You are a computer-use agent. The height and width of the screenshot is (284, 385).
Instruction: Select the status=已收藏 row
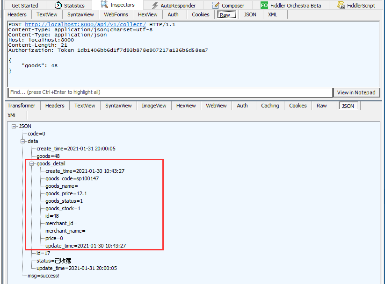point(54,261)
